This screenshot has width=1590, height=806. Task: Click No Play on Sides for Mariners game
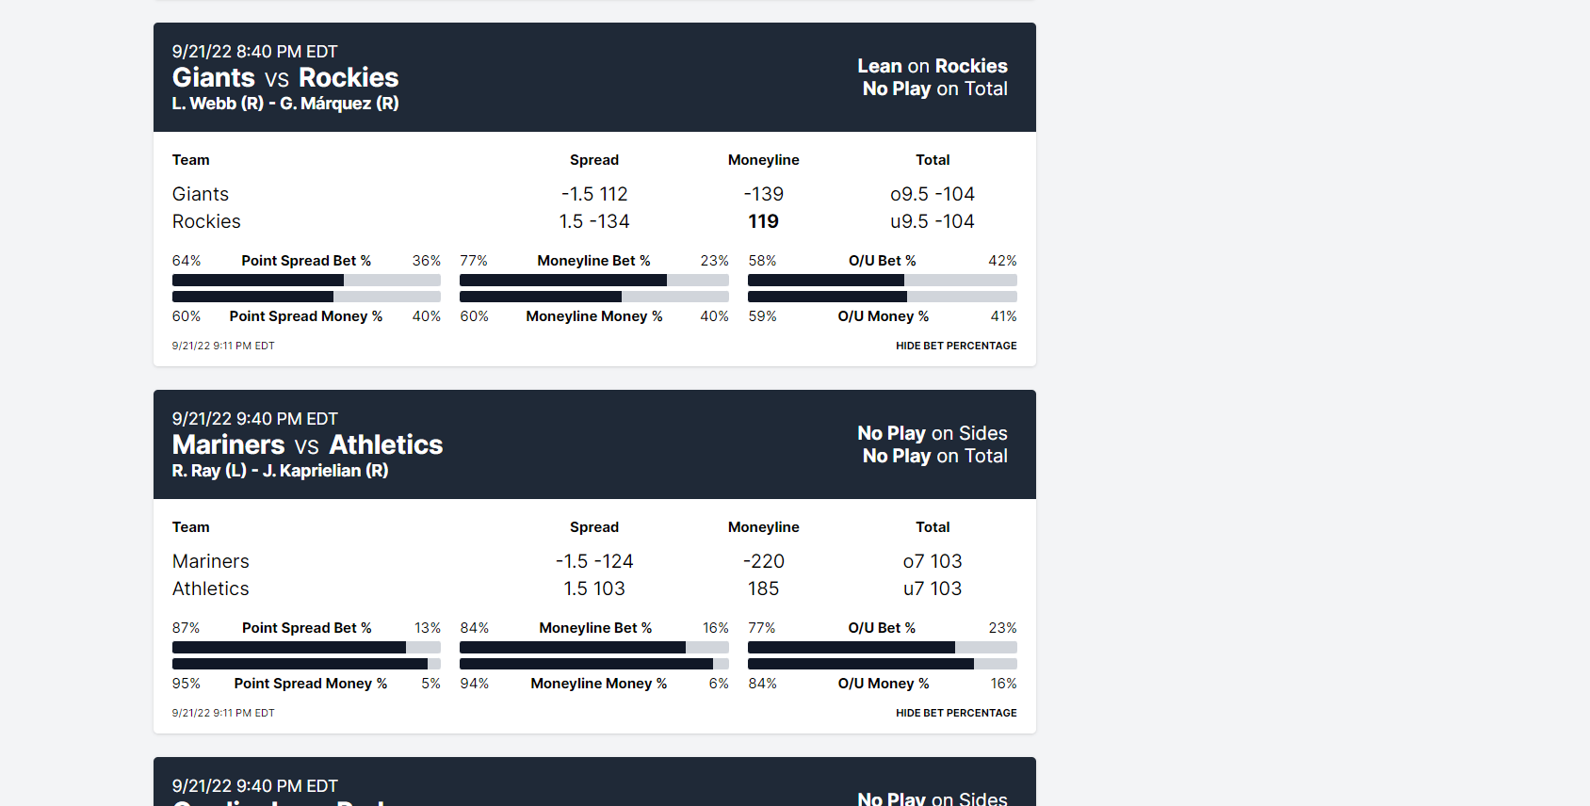[x=933, y=433]
